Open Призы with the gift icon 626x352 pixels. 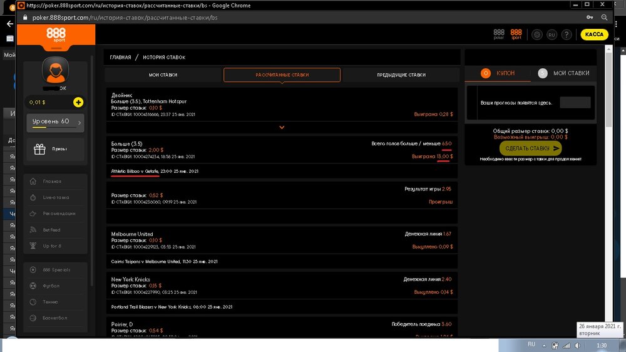55,149
